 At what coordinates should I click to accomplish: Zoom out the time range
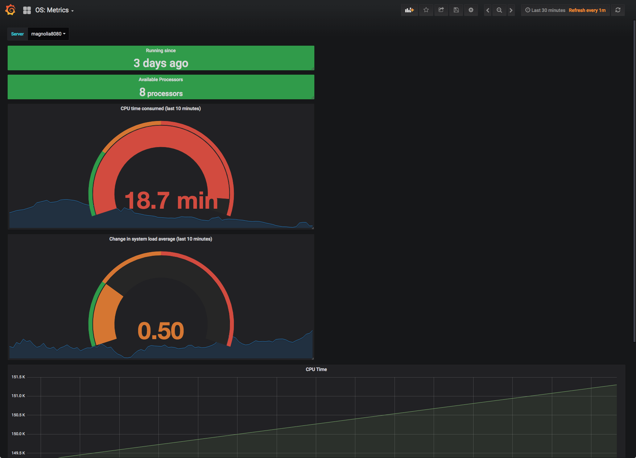(x=499, y=10)
